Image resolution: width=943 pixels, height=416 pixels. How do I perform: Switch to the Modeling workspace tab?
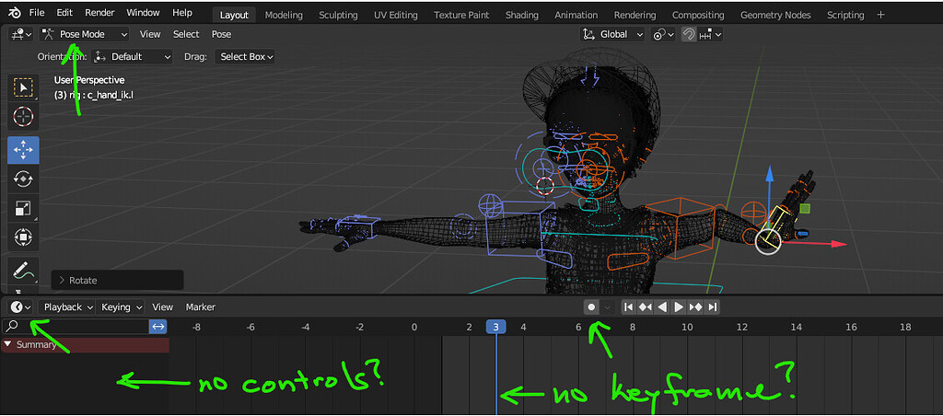point(285,15)
